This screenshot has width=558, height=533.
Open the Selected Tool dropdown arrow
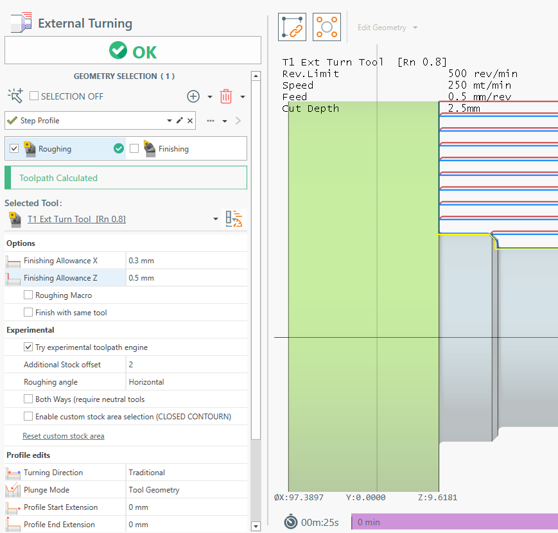coord(216,220)
